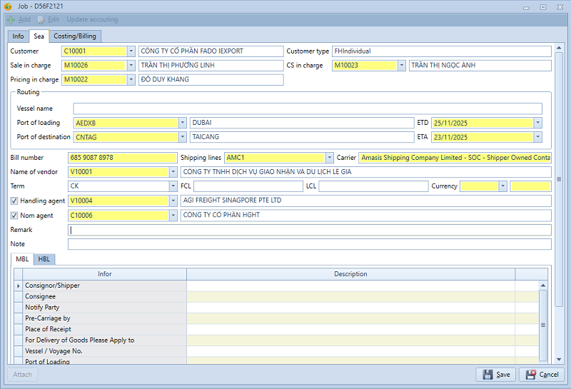Switch to the Costing/Billing tab
Screen dimensions: 571x389
[75, 36]
